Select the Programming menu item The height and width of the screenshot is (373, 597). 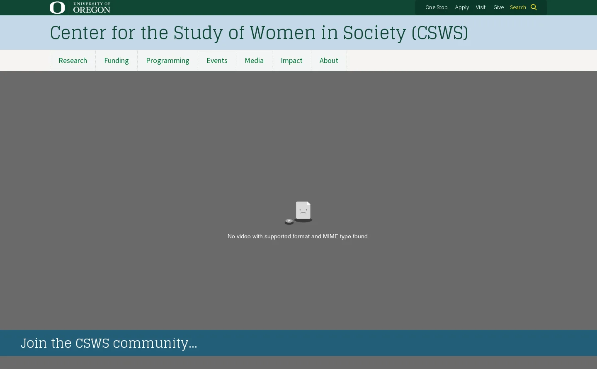click(x=167, y=61)
